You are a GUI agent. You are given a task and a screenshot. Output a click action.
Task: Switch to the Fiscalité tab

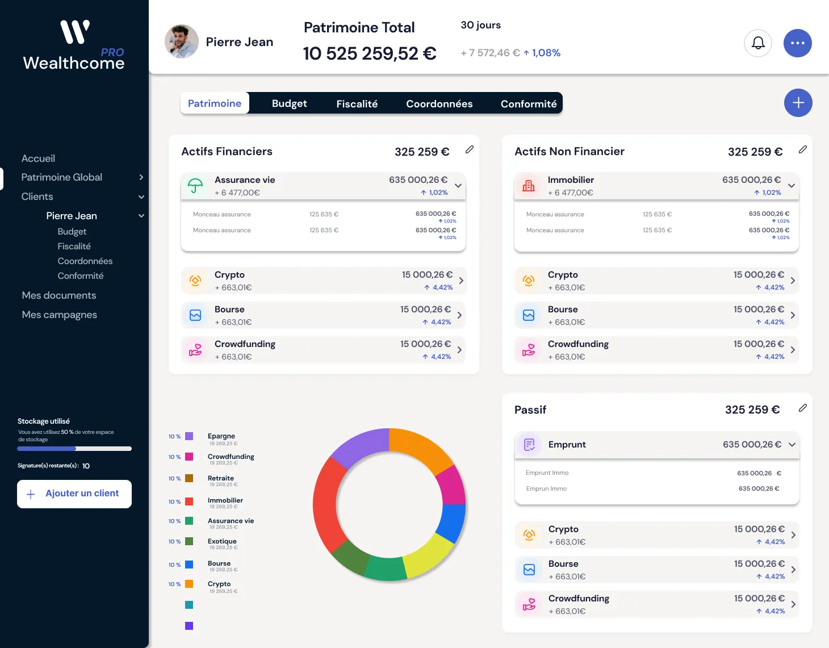(357, 103)
